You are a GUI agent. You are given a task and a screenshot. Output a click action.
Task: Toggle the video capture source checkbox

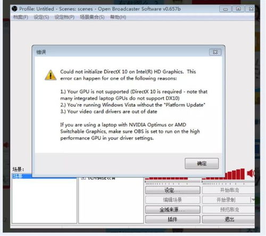coord(83,178)
